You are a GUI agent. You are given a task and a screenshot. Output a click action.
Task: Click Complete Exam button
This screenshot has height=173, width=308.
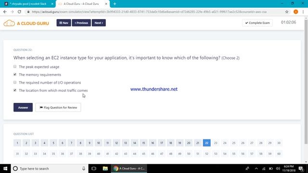click(257, 23)
